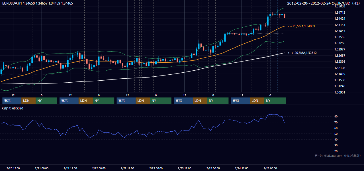Screen dimensions: 364x171
Task: Select the RSI(14) 68.5320 indicator label
Action: tap(13, 108)
